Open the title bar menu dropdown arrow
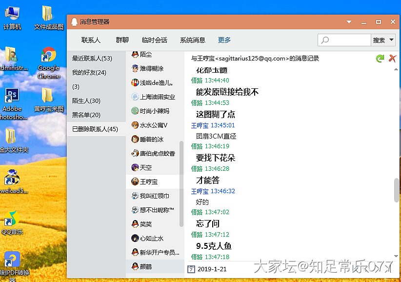The image size is (401, 282). pyautogui.click(x=349, y=22)
